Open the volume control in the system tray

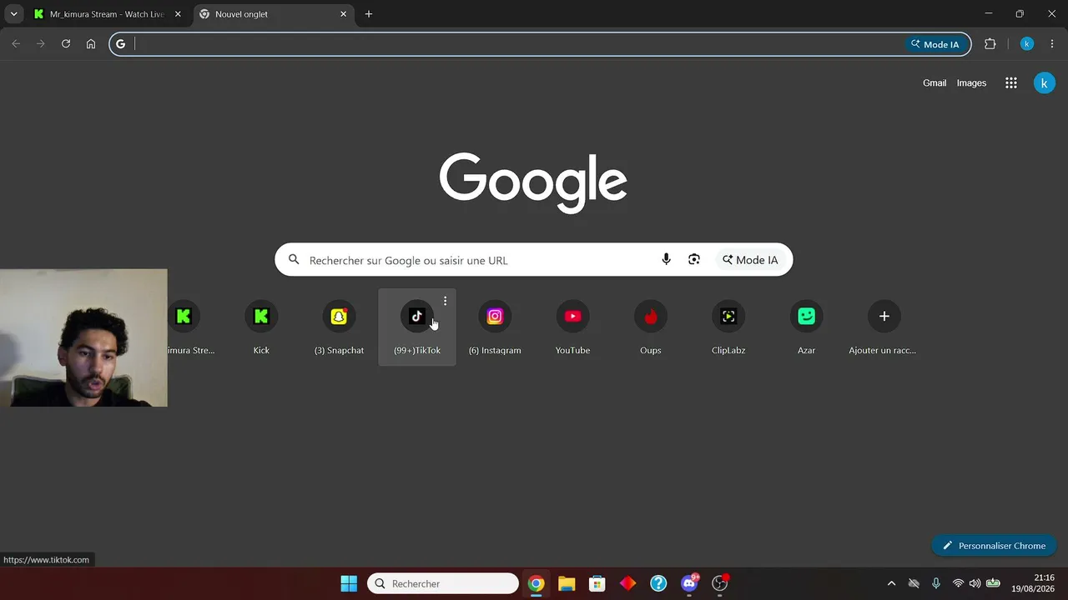point(975,583)
